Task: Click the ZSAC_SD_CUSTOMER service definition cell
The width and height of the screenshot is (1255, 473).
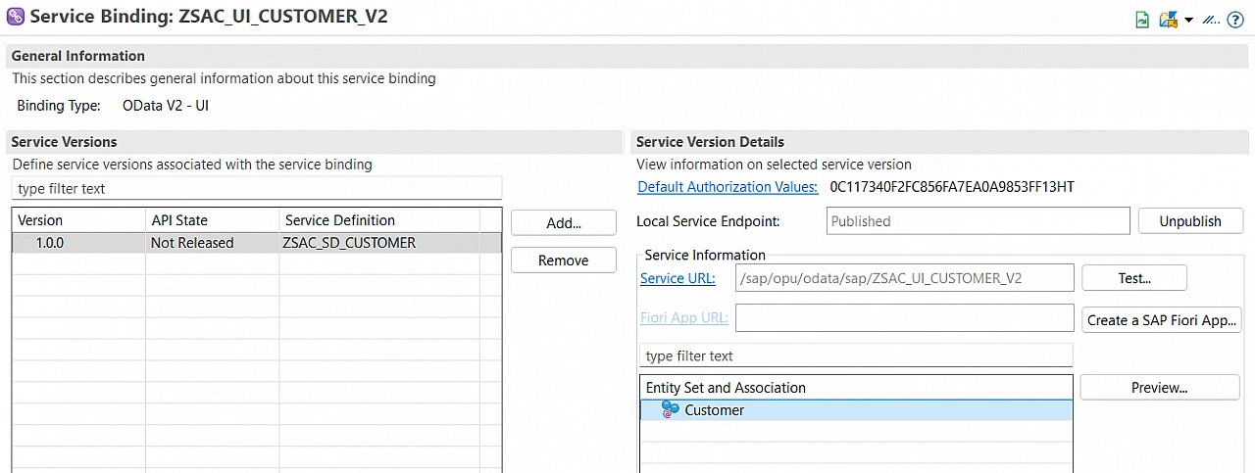Action: tap(379, 243)
